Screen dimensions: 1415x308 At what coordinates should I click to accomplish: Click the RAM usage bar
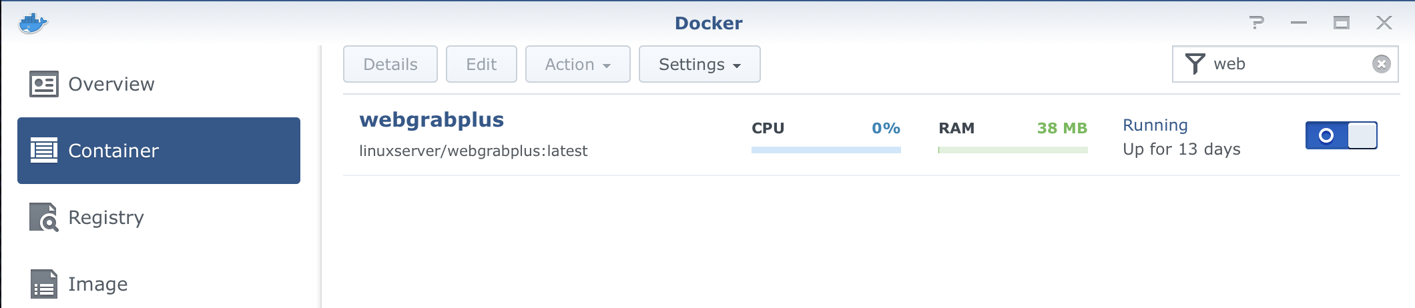(x=1013, y=150)
